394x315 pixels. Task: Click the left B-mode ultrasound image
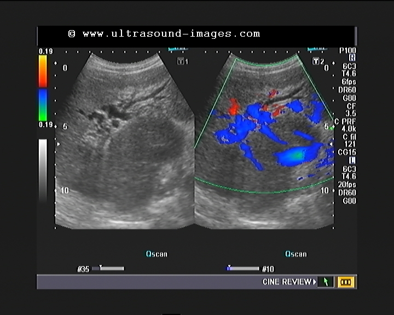[x=125, y=141]
